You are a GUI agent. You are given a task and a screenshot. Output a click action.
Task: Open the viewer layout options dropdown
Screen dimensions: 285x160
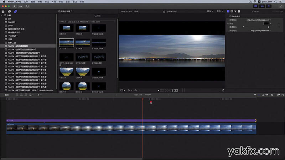pos(123,90)
